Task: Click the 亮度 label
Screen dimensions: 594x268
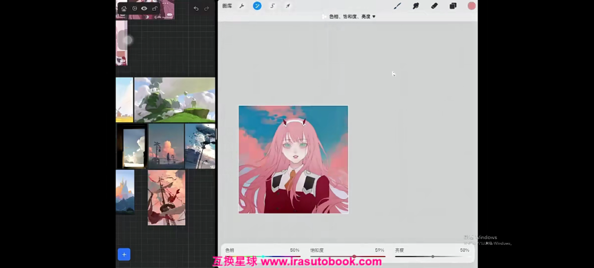Action: tap(399, 250)
